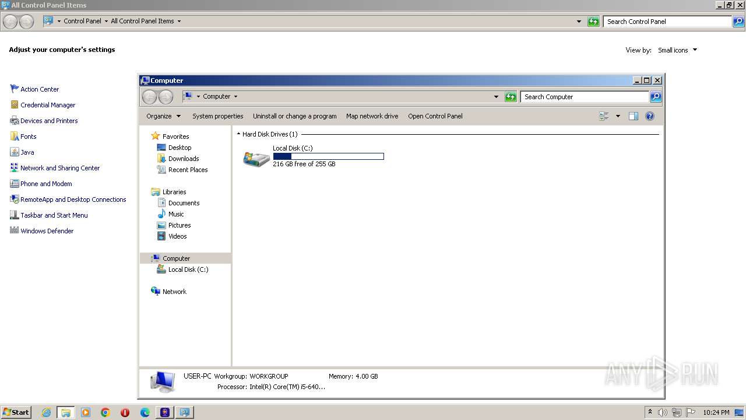Select Documents library
The height and width of the screenshot is (420, 746).
tap(184, 203)
